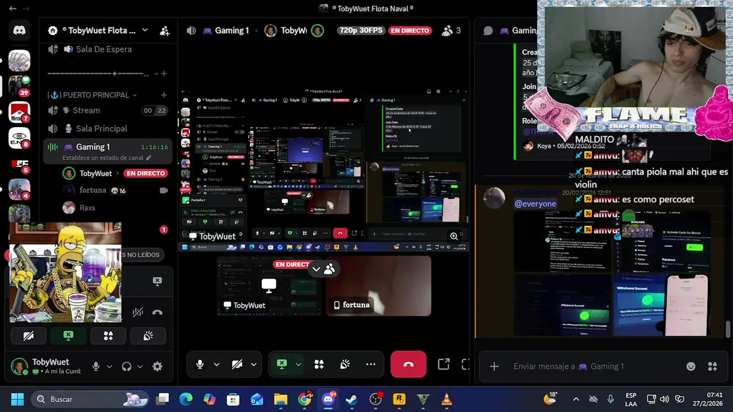Expand screen share options arrow
Screen dimensions: 733x412
click(x=298, y=365)
